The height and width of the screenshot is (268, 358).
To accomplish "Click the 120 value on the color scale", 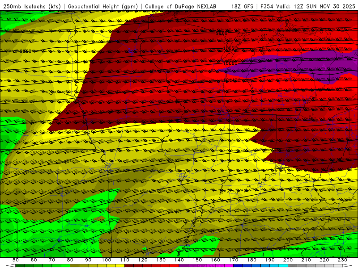I will [x=143, y=260].
